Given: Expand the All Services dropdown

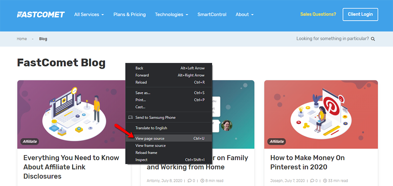Looking at the screenshot, I should pyautogui.click(x=89, y=15).
